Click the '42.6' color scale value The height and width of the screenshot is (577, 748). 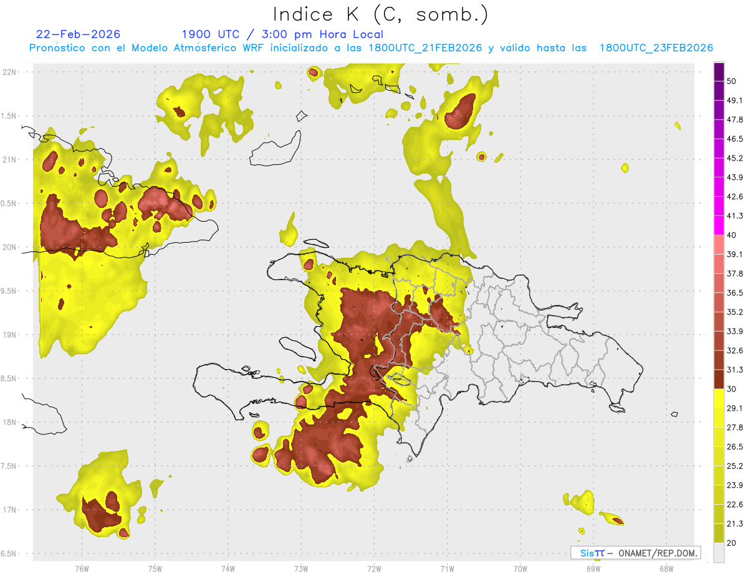pos(735,197)
